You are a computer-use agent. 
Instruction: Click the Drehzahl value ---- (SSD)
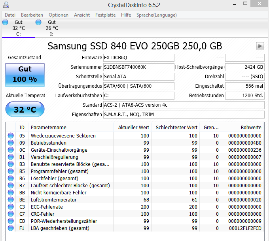point(245,76)
